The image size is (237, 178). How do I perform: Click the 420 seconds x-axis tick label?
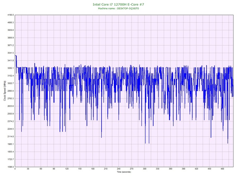[x=196, y=169]
